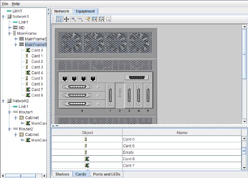Screen dimensions: 248x178
Task: Click the Card 6 table row
Action: point(146,146)
